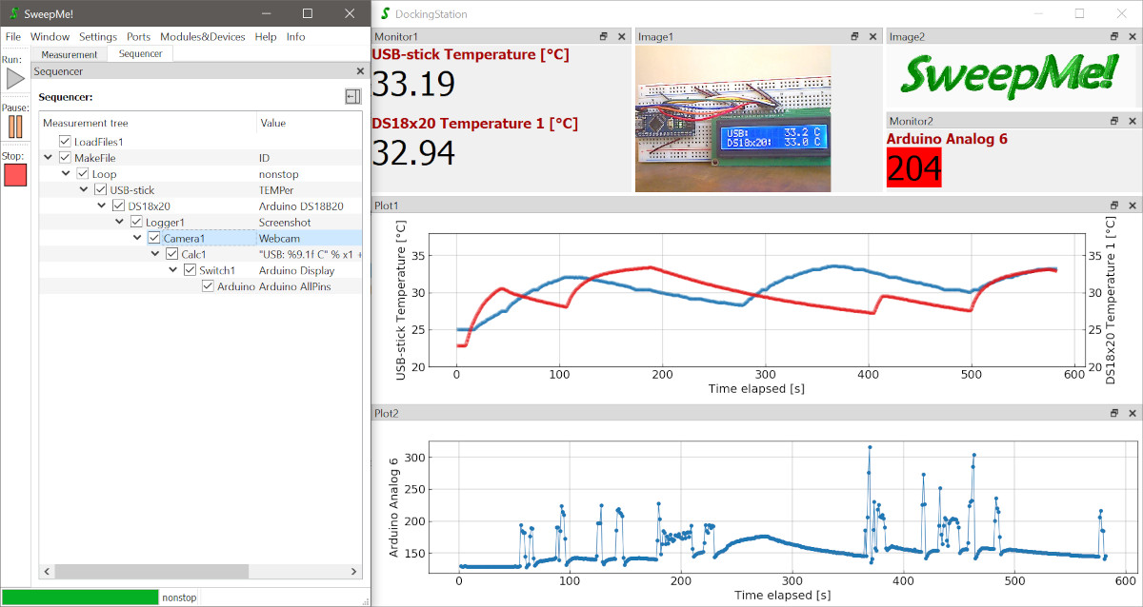This screenshot has width=1143, height=607.
Task: Collapse the Sequencer side panel icon
Action: 353,96
